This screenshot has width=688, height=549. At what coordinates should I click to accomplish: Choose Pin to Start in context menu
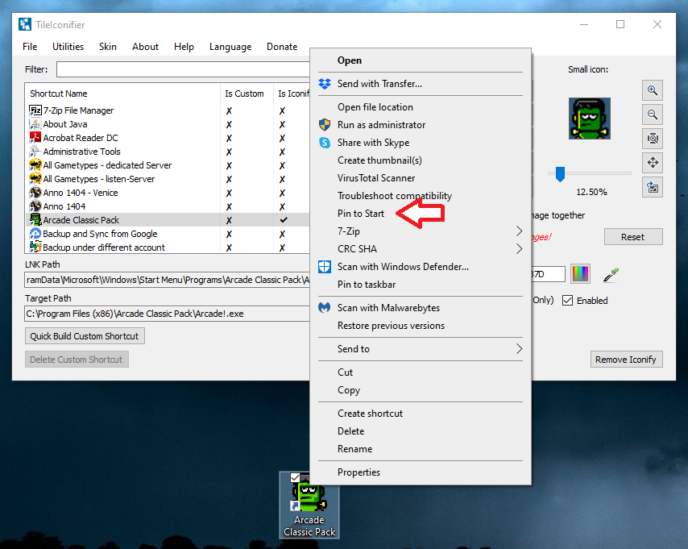pos(361,214)
